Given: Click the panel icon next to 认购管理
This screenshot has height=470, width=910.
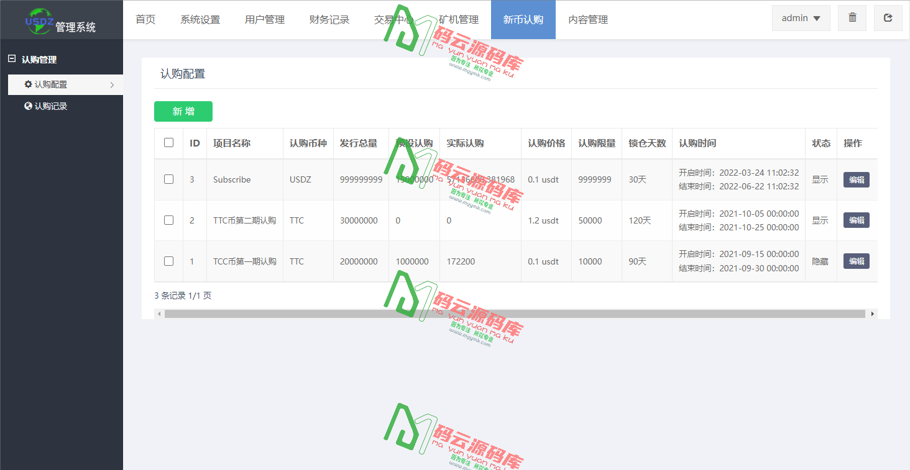Looking at the screenshot, I should pos(11,58).
